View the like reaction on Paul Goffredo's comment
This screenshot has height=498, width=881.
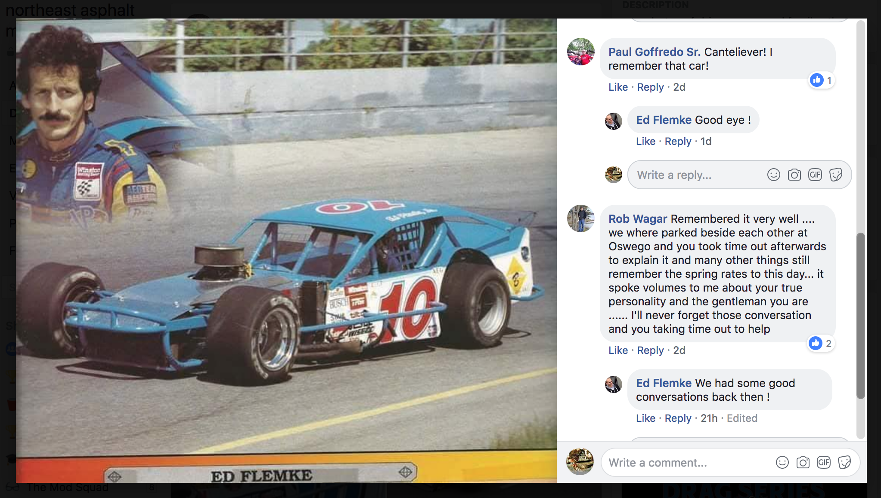pos(822,80)
